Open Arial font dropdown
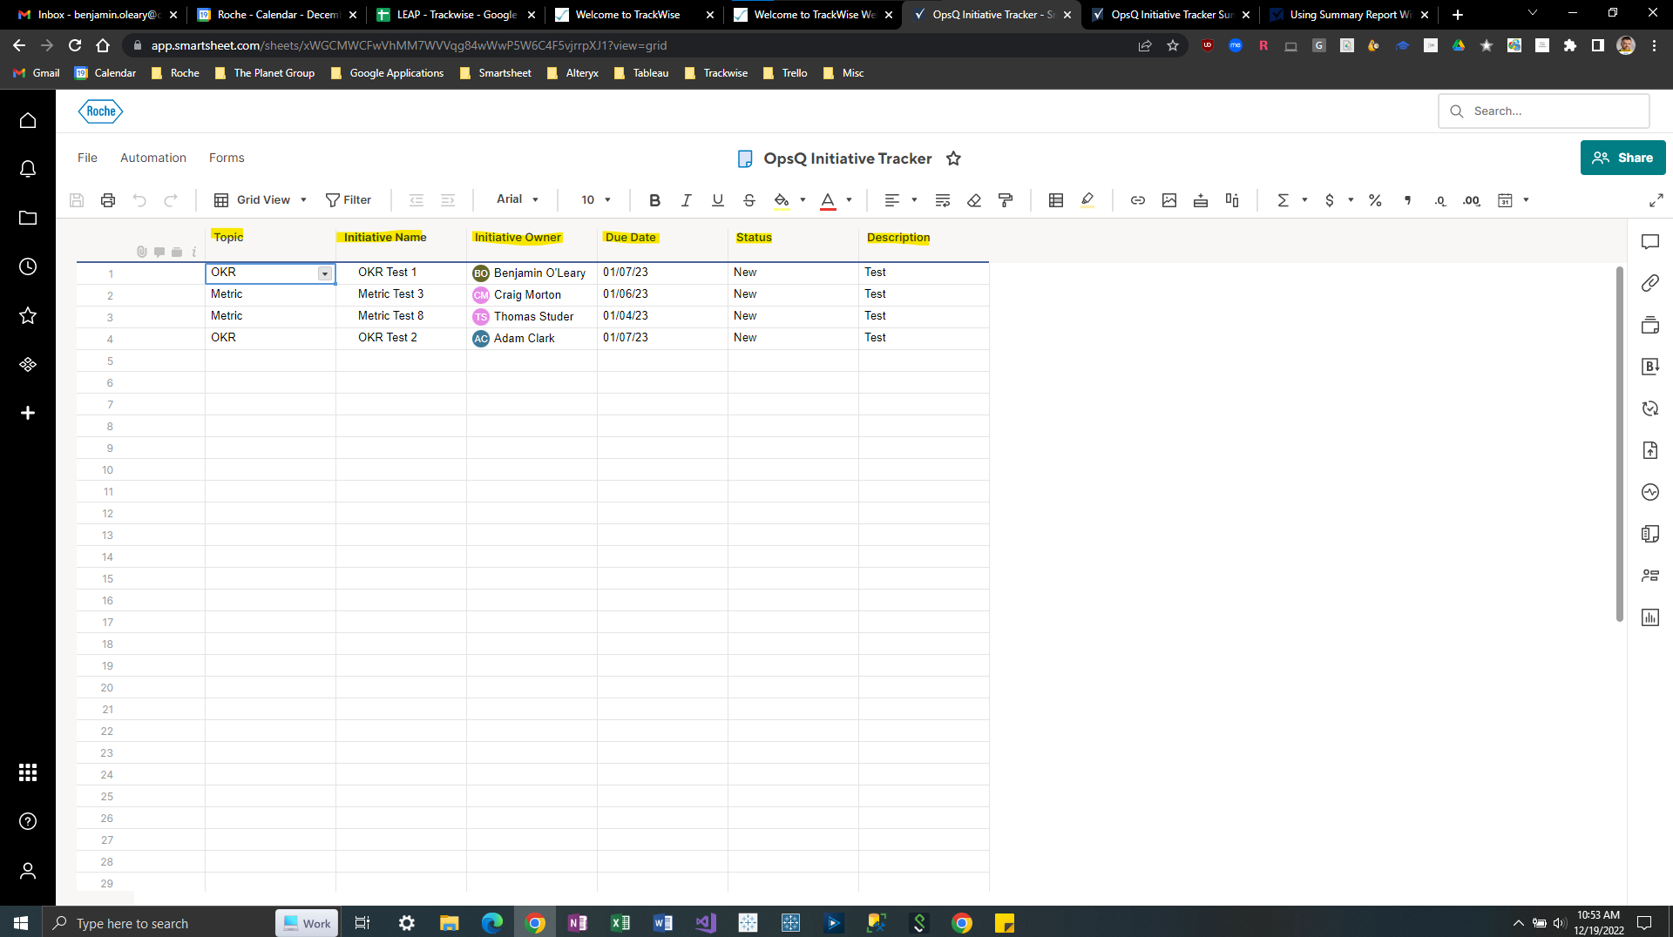Viewport: 1673px width, 937px height. pyautogui.click(x=518, y=199)
